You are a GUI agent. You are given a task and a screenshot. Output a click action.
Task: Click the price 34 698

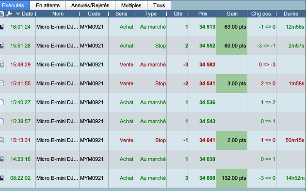(207, 178)
